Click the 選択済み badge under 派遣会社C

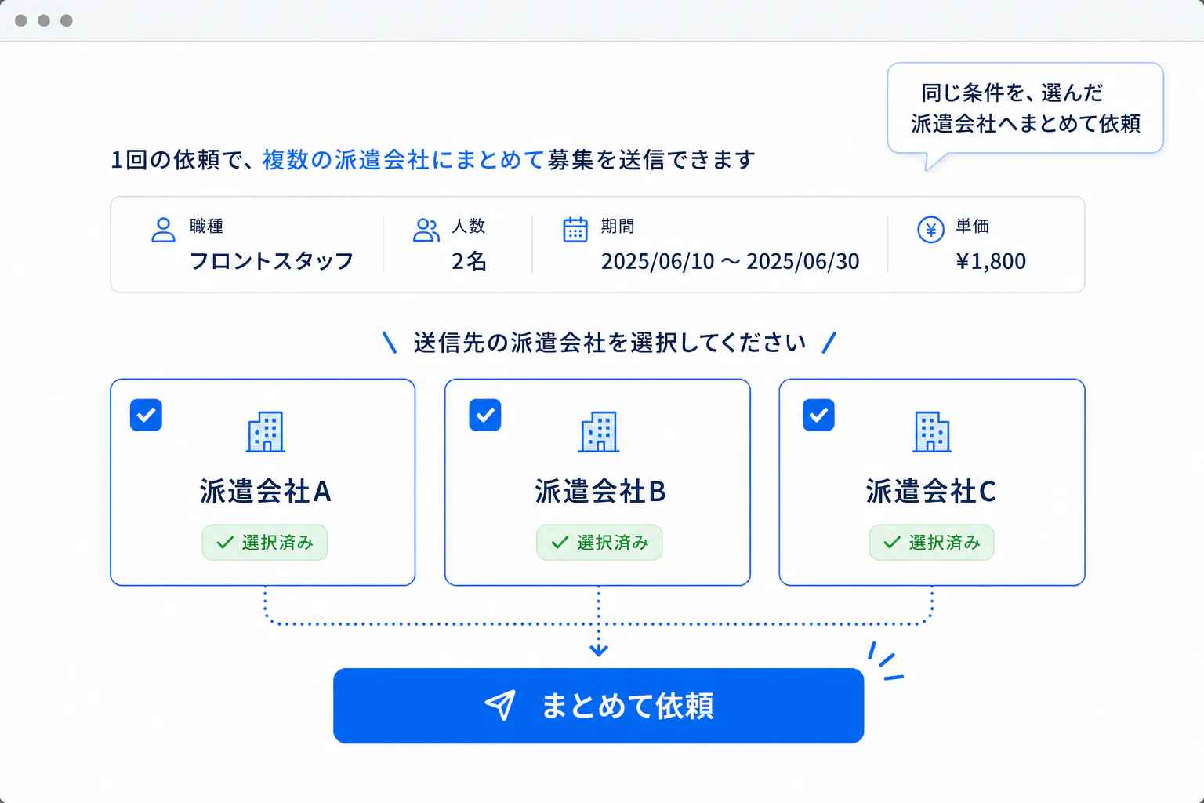click(932, 543)
